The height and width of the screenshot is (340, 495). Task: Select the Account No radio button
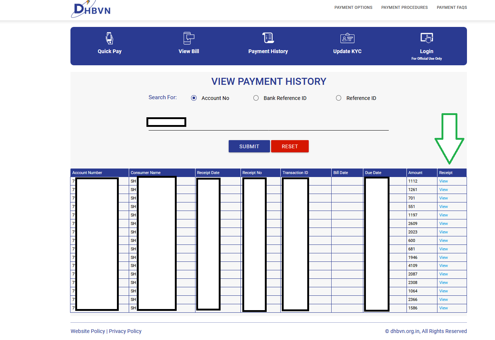coord(194,98)
